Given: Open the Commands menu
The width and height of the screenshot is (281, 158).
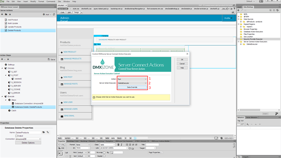Looking at the screenshot, I should coord(51,1).
